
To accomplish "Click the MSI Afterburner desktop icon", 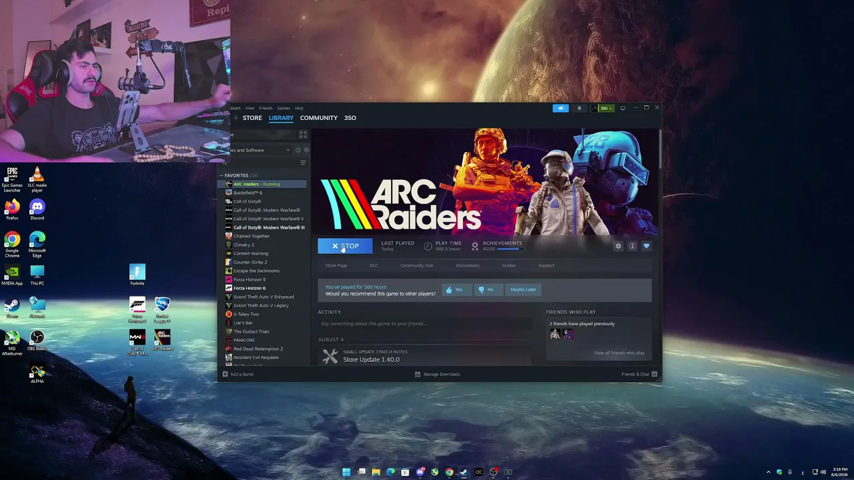I will (12, 343).
